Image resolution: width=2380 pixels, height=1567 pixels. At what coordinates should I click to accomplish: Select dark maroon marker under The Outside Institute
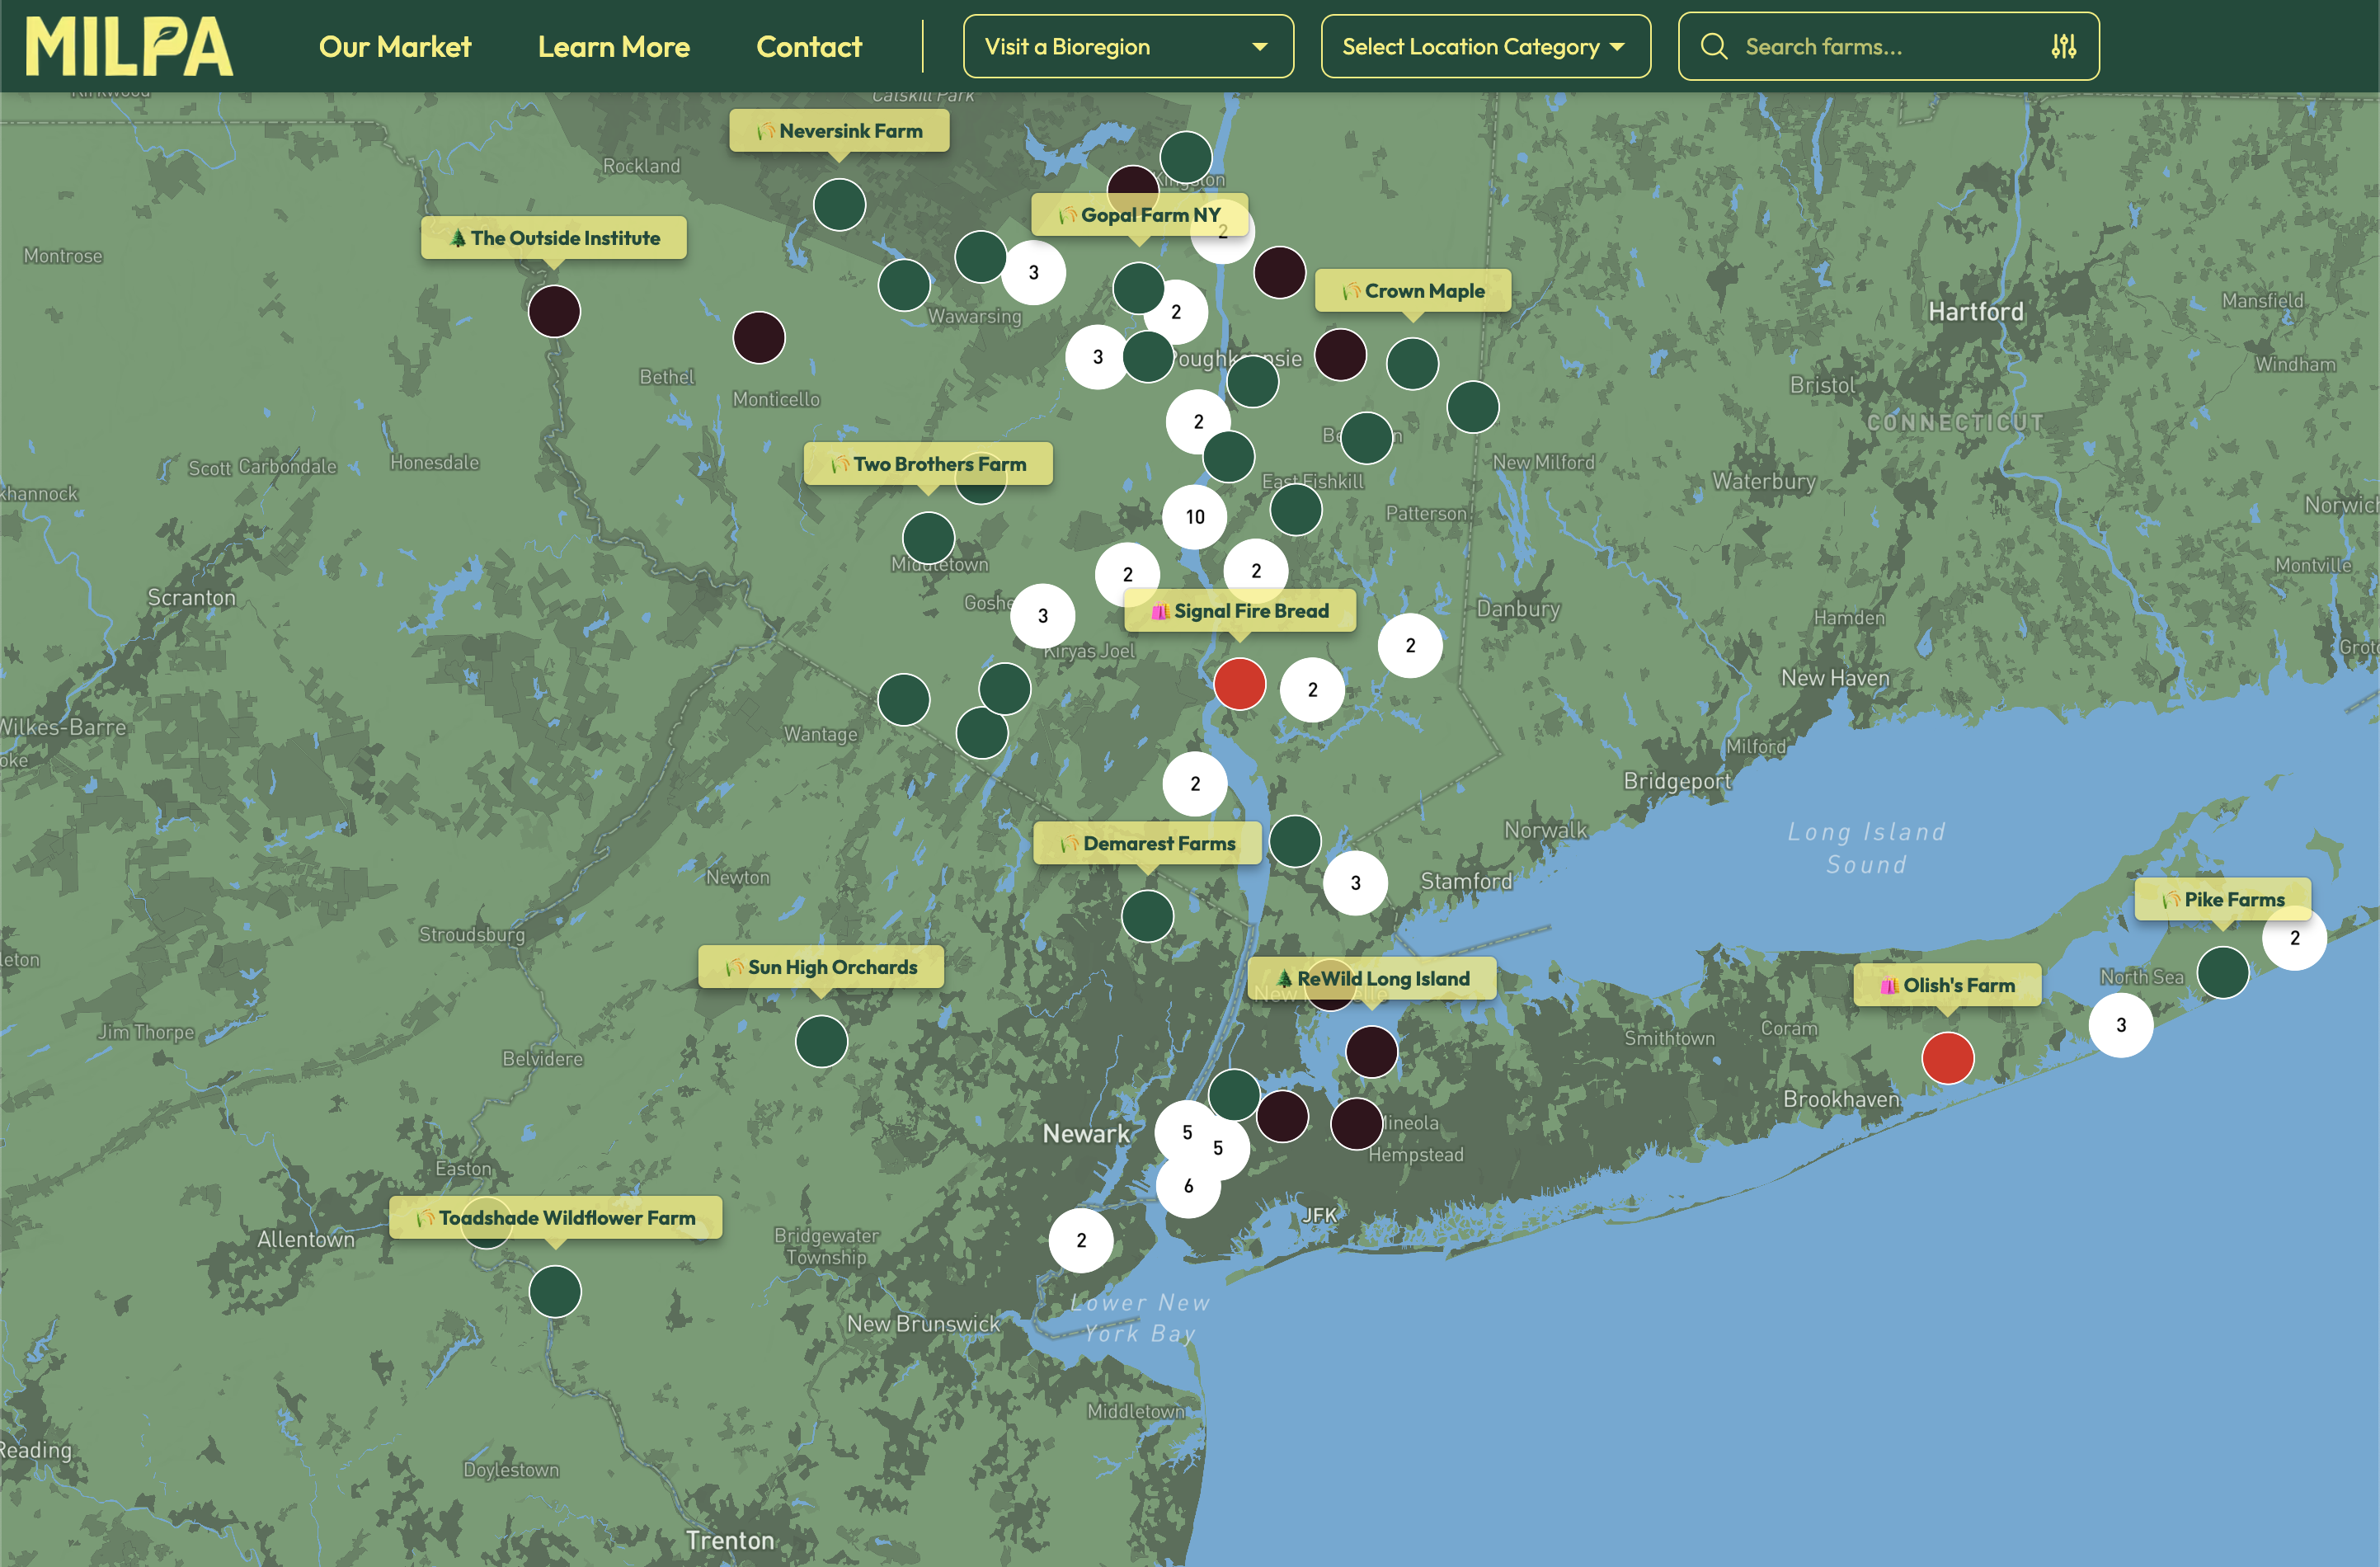coord(554,311)
